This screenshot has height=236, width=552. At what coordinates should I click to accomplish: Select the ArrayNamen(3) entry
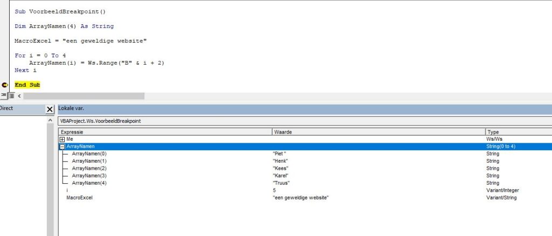point(89,176)
